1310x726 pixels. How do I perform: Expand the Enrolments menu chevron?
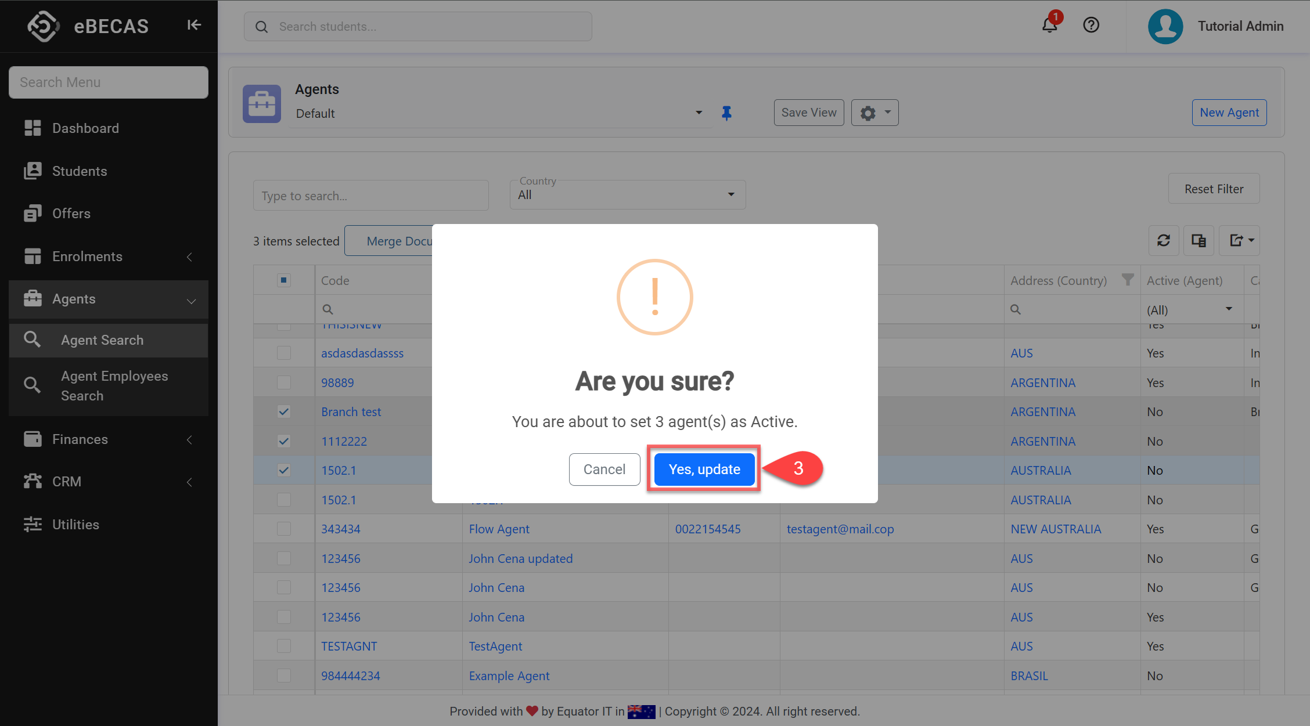tap(189, 257)
